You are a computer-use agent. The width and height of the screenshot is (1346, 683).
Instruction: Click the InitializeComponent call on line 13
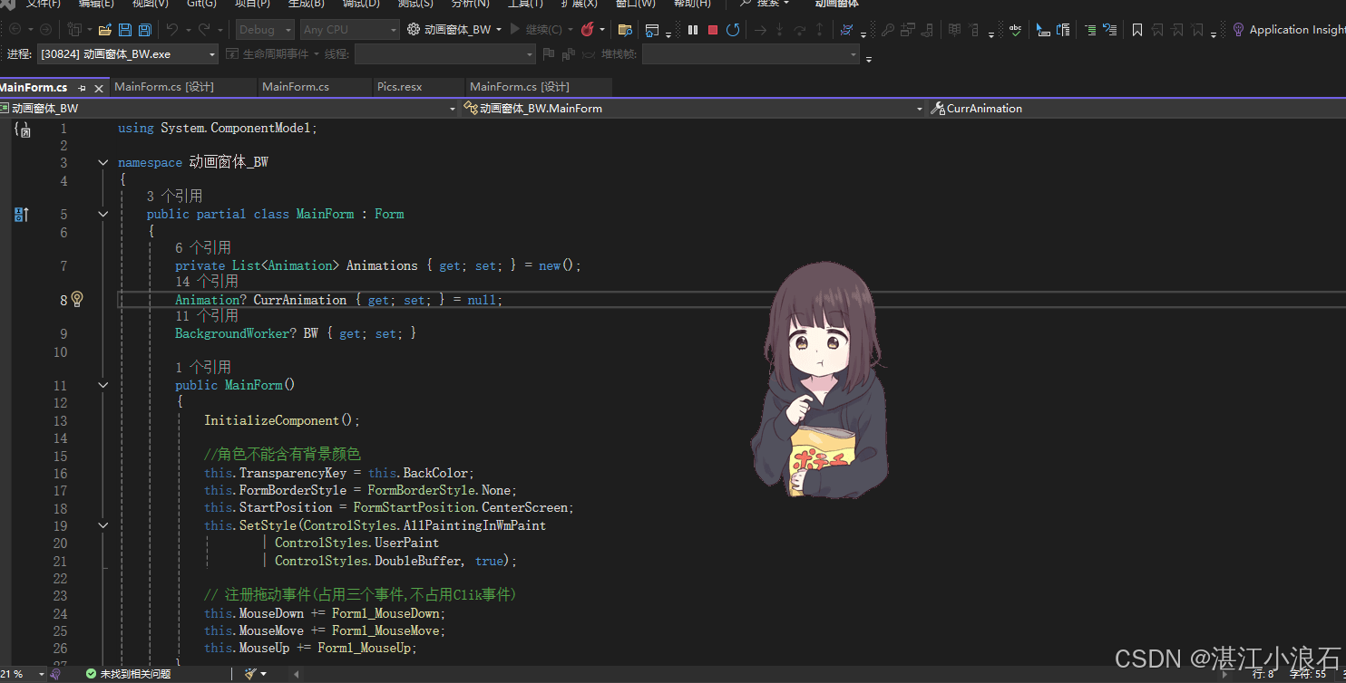(x=271, y=420)
